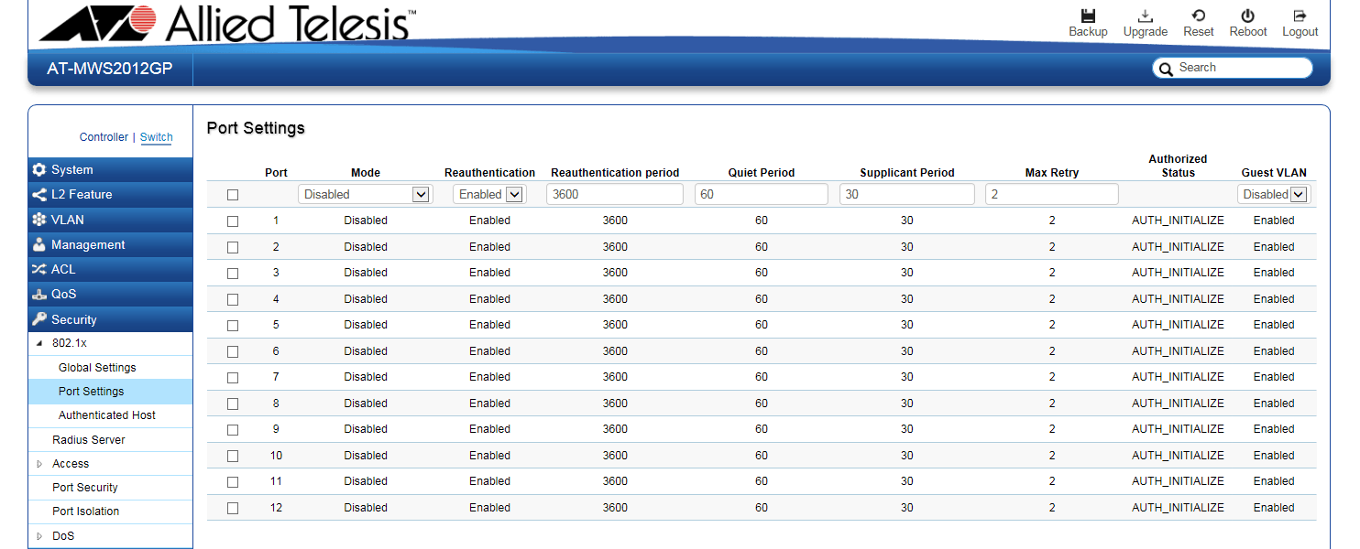Check the box for port 1
This screenshot has height=549, width=1360.
[x=233, y=221]
